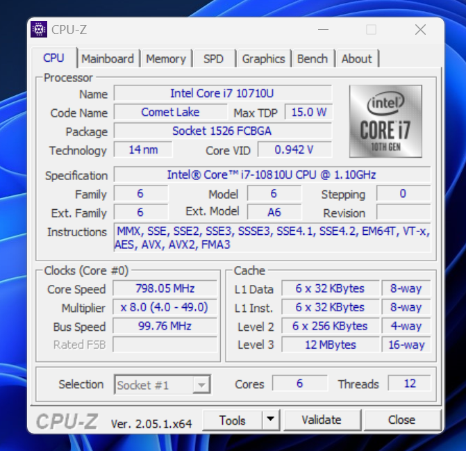
Task: Show the About tab
Action: tap(356, 59)
